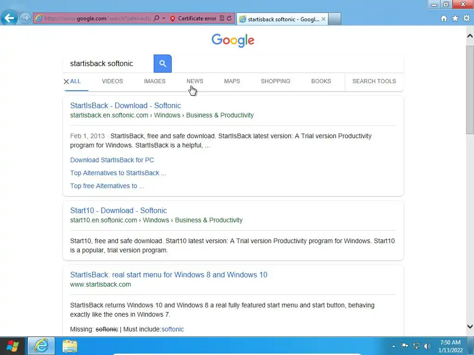This screenshot has width=474, height=355.
Task: Open SEARCH TOOLS options
Action: click(x=374, y=81)
